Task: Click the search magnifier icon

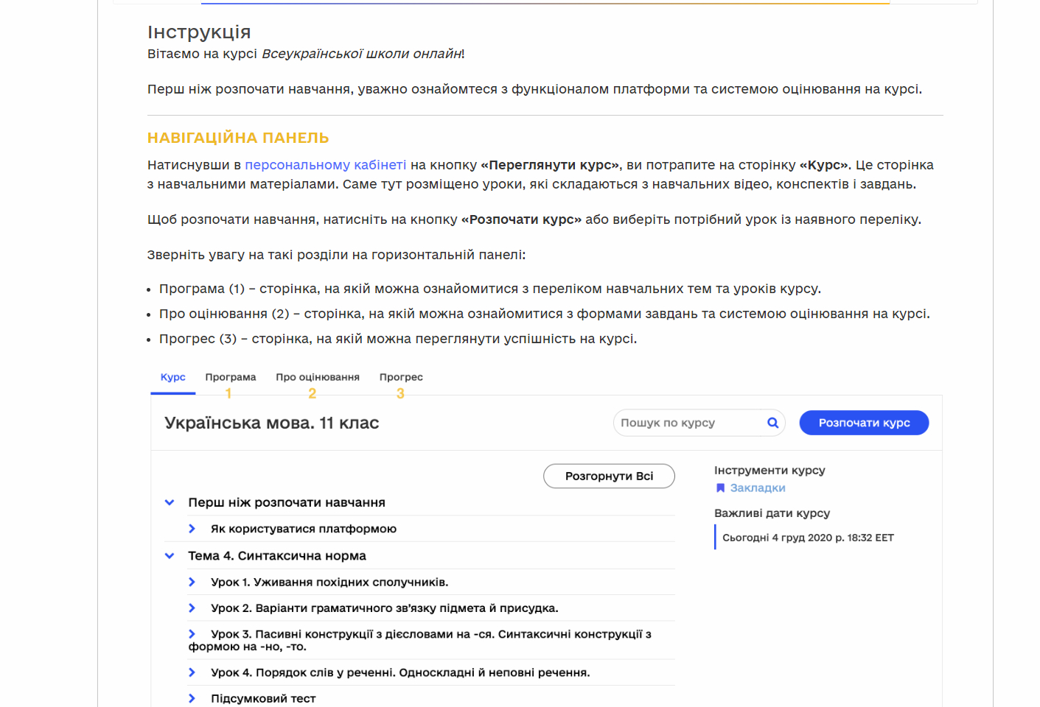Action: pos(772,423)
